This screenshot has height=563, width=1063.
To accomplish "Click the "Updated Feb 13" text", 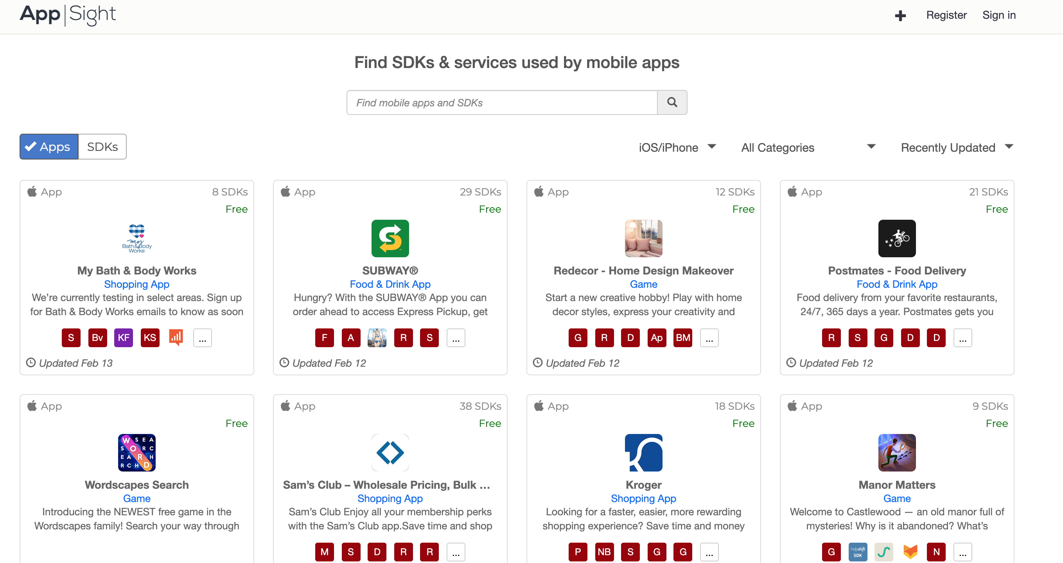I will point(75,363).
